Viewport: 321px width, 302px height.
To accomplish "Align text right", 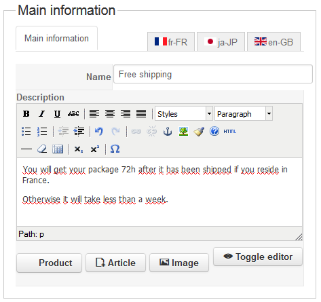I will click(126, 113).
